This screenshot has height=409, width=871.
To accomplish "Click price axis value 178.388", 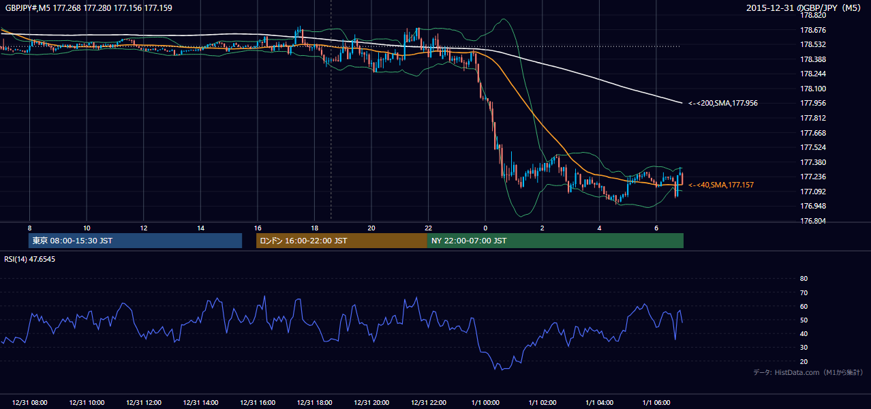I will point(812,59).
